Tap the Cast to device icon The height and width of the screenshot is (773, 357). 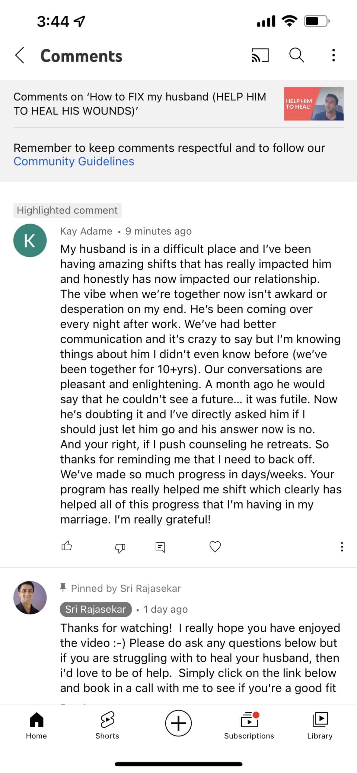pos(260,56)
